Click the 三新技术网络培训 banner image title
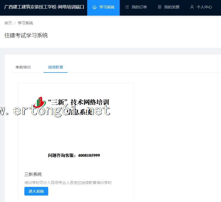The width and height of the screenshot is (221, 202). tap(79, 102)
